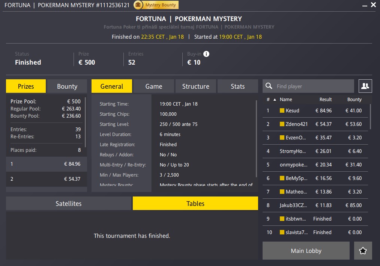Viewport: 380px width, 266px height.
Task: Click the General info panel scrollbar
Action: point(256,139)
